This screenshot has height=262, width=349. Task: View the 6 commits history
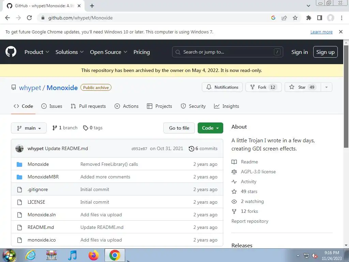(x=203, y=149)
